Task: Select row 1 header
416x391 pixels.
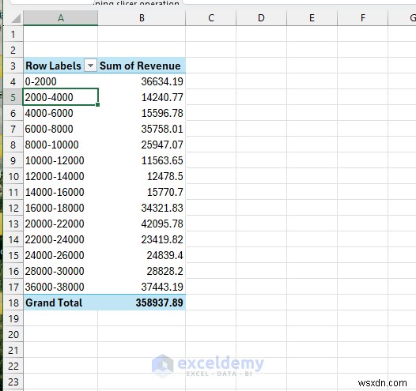Action: pos(13,34)
